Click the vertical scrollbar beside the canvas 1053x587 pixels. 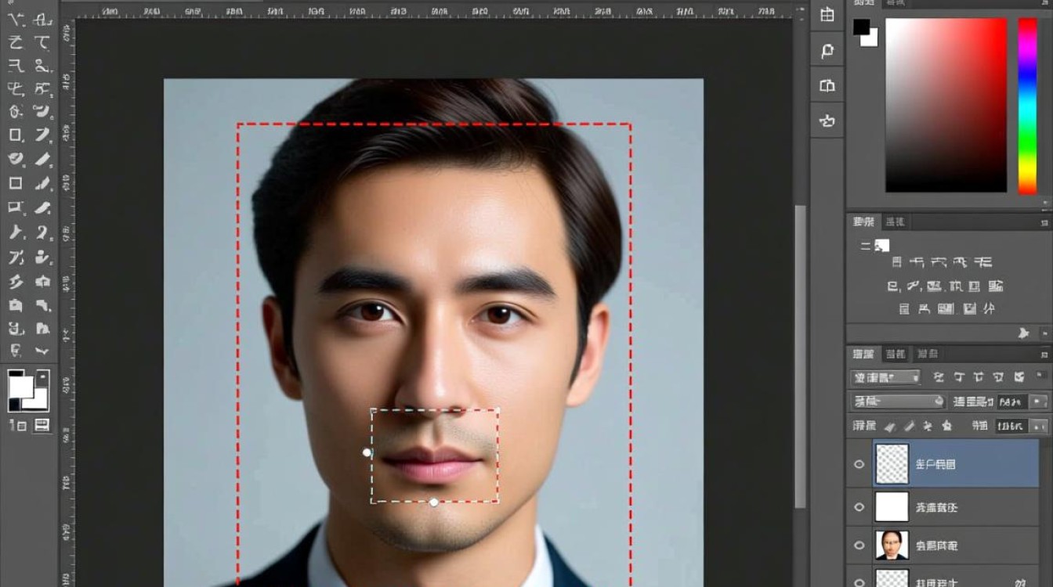click(x=799, y=356)
